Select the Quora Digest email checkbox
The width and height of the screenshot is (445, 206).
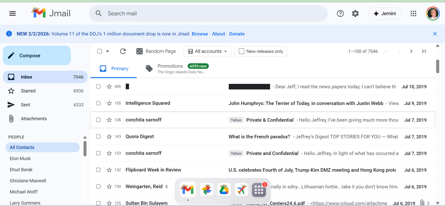(98, 137)
